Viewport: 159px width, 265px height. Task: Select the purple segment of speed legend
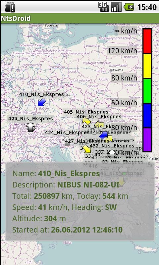pyautogui.click(x=147, y=139)
